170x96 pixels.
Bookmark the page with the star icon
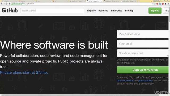[154, 4]
